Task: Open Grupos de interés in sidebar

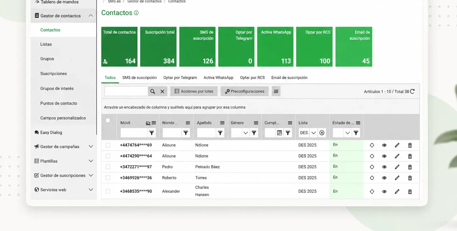Action: 57,89
